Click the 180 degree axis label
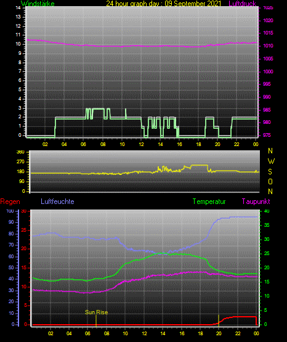The image size is (287, 342). tap(21, 172)
